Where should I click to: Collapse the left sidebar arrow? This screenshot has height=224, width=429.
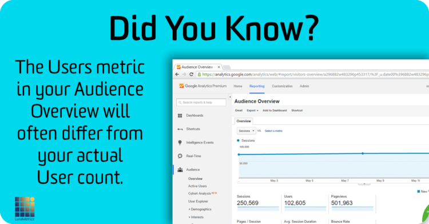[x=230, y=97]
